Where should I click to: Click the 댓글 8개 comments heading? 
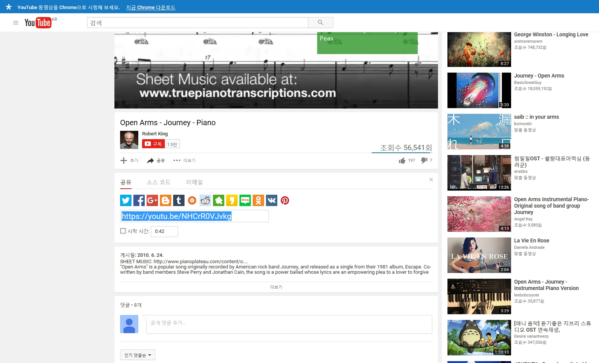click(x=131, y=305)
